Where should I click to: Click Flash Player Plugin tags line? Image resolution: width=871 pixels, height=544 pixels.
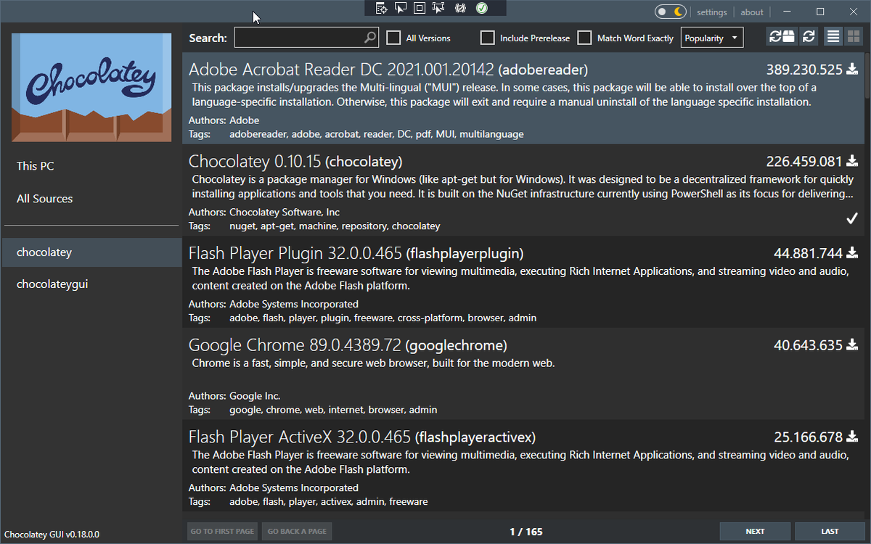coord(383,318)
